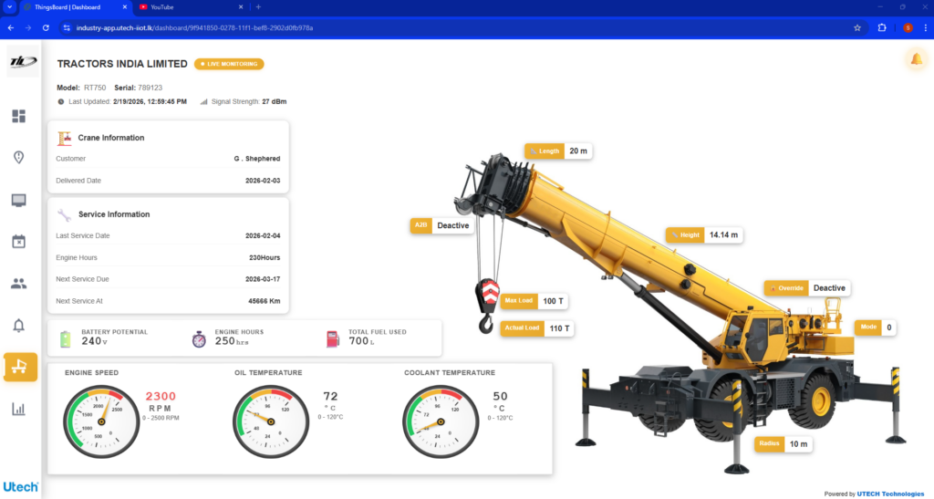Click the Crane Information crane icon

[x=65, y=138]
